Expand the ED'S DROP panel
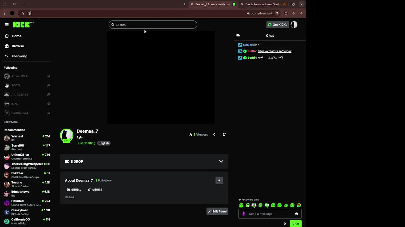This screenshot has height=227, width=405. click(x=144, y=161)
